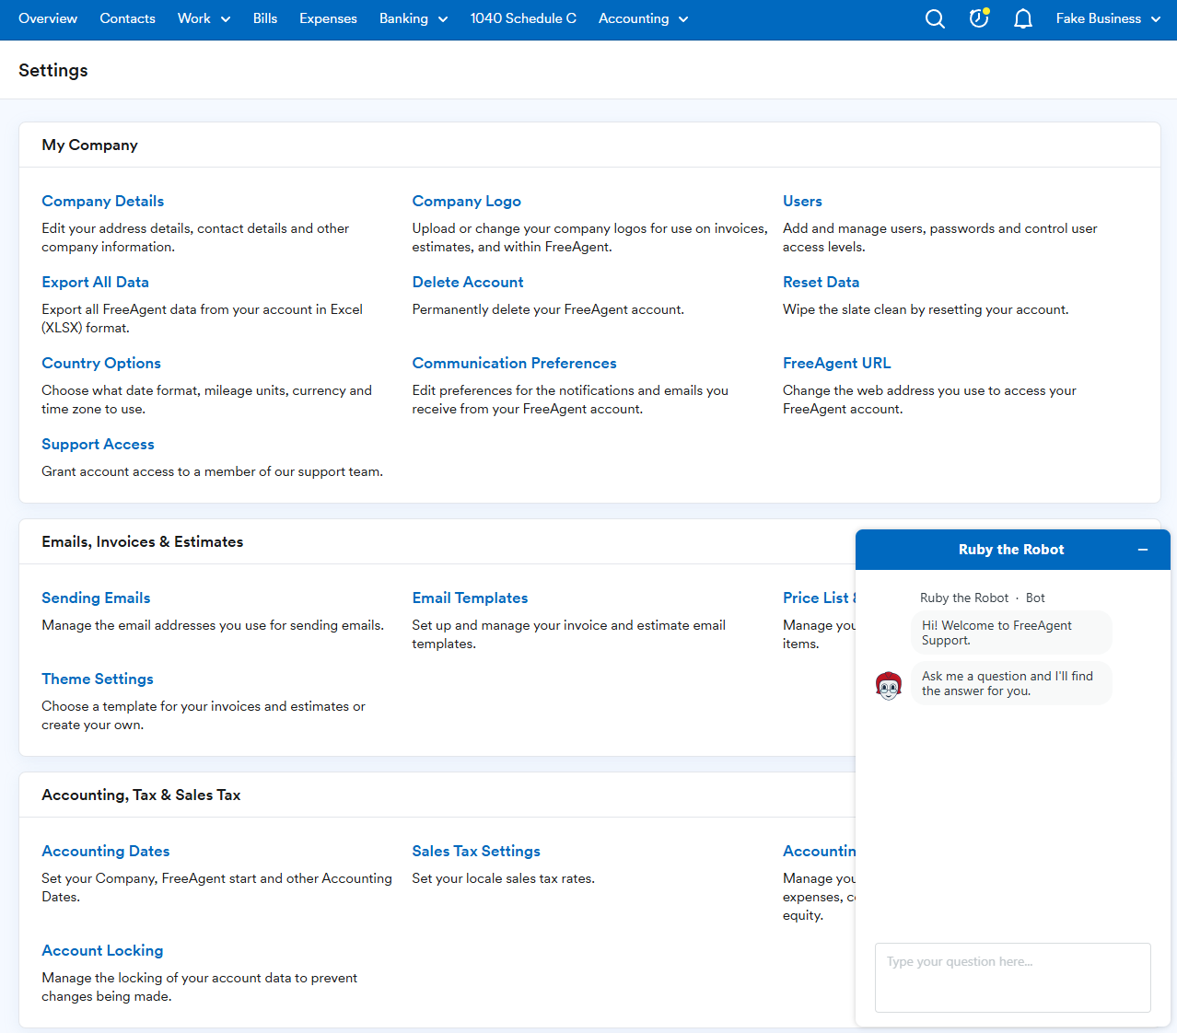
Task: Click the Export All Data link
Action: (x=95, y=283)
